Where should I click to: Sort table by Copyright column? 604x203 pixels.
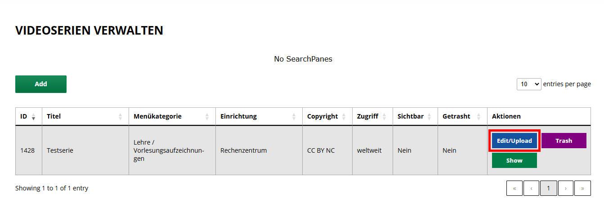(327, 116)
